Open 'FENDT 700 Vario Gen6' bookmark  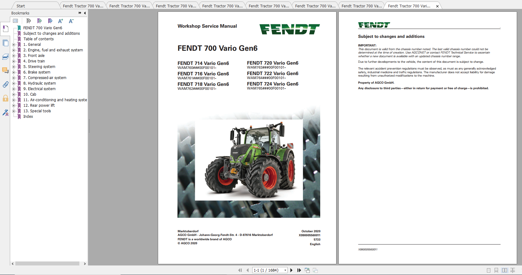click(x=43, y=28)
